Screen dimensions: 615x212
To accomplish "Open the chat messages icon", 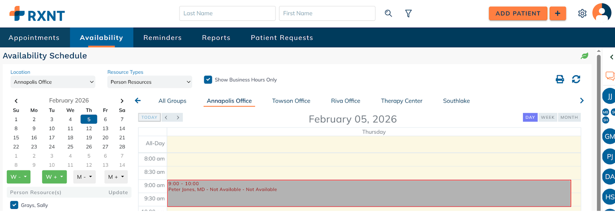I will 610,76.
